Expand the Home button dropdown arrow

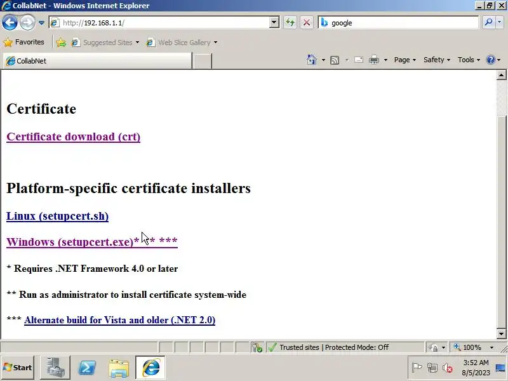(323, 60)
